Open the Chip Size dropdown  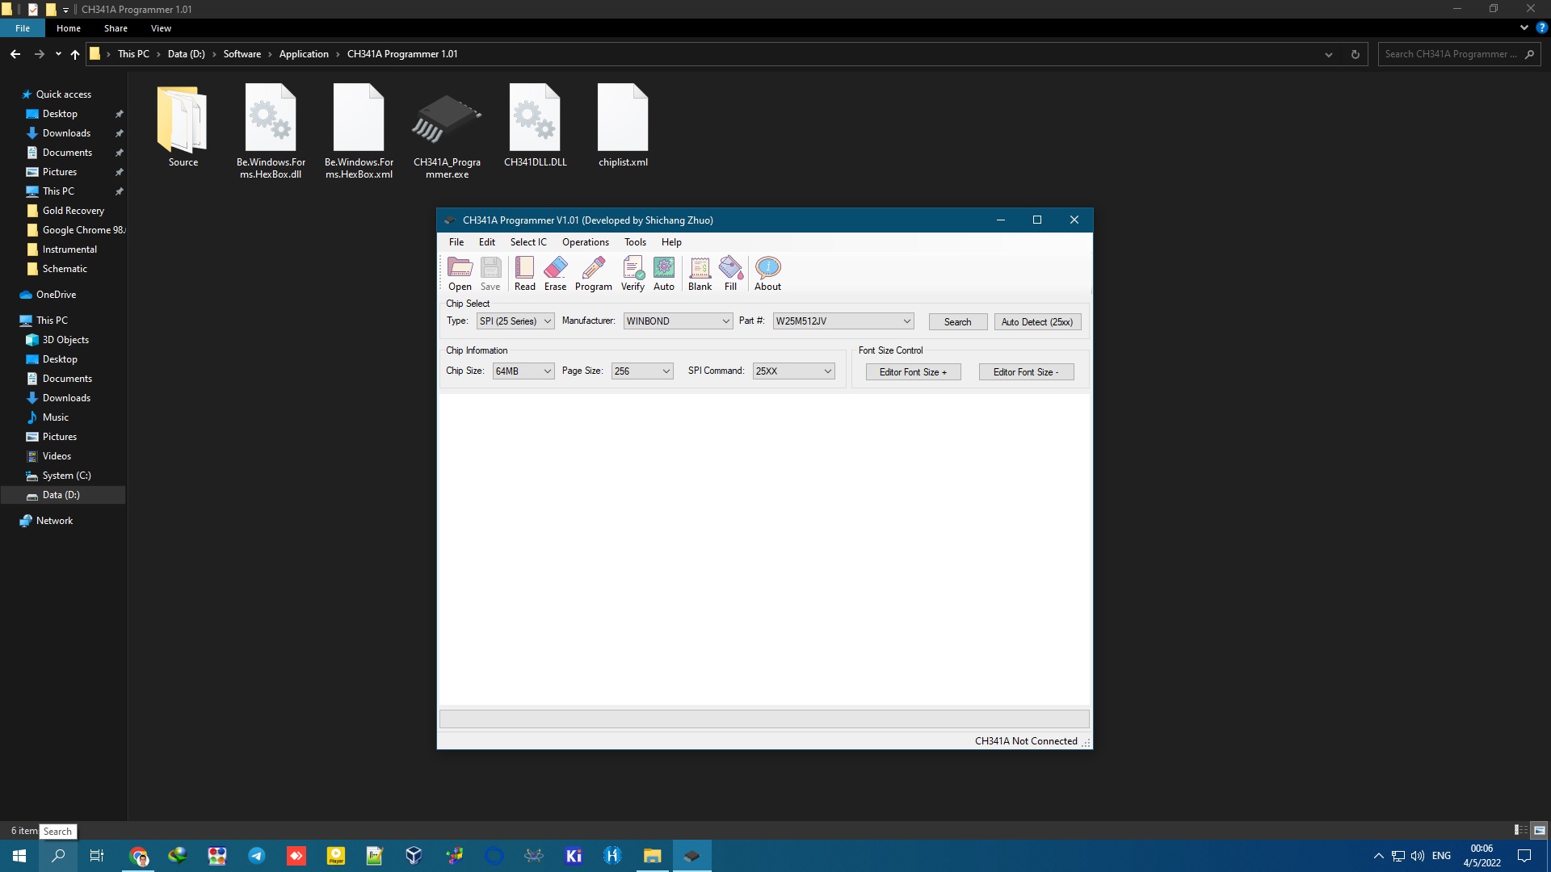pyautogui.click(x=523, y=371)
